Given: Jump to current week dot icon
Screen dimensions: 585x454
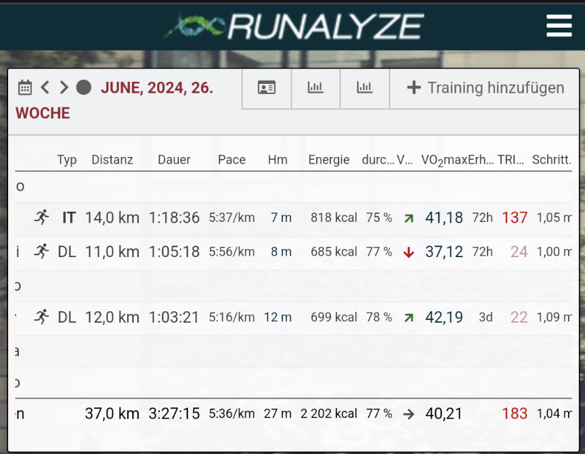Looking at the screenshot, I should click(x=83, y=87).
